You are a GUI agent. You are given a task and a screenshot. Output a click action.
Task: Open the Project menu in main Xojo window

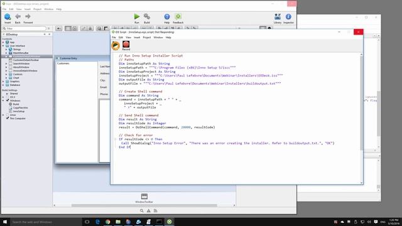(38, 9)
